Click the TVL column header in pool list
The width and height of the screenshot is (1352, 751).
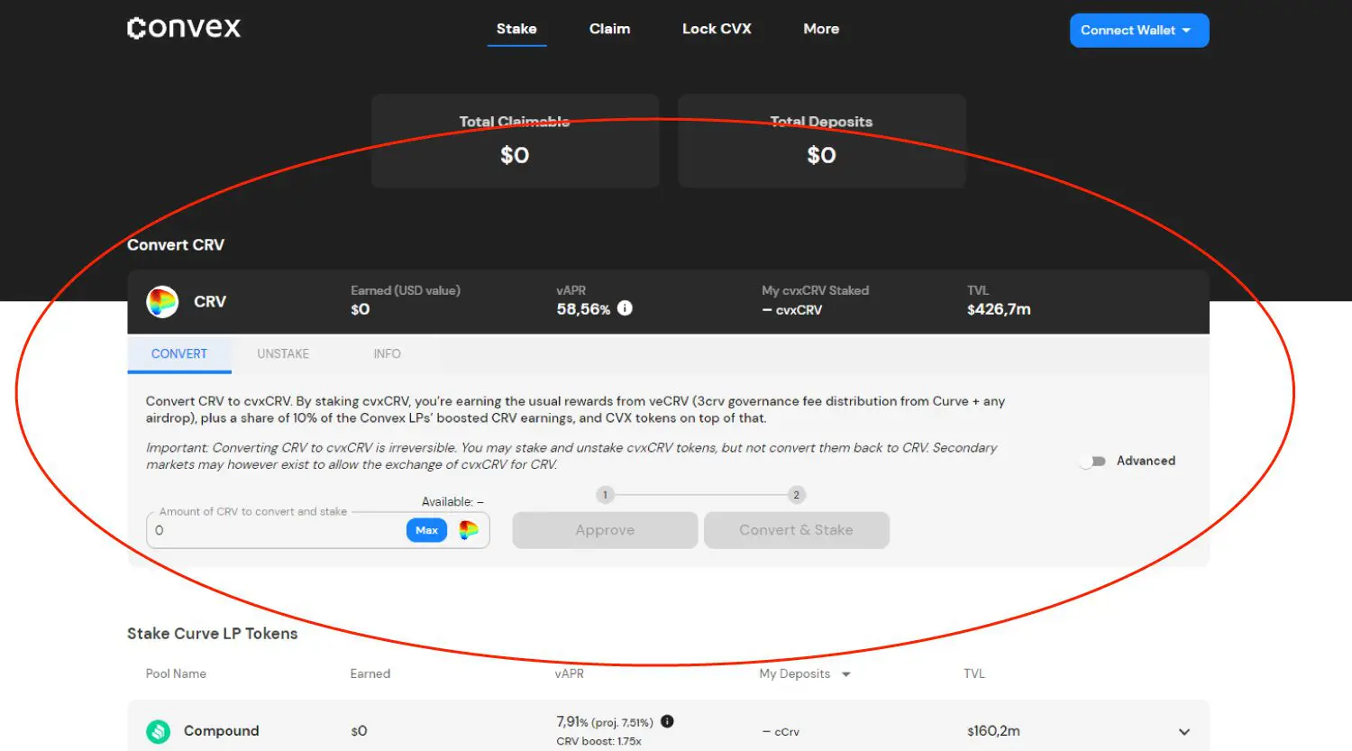coord(974,674)
